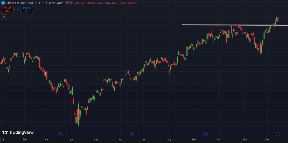Click the blue info icon beside iShares title

(x=3, y=3)
